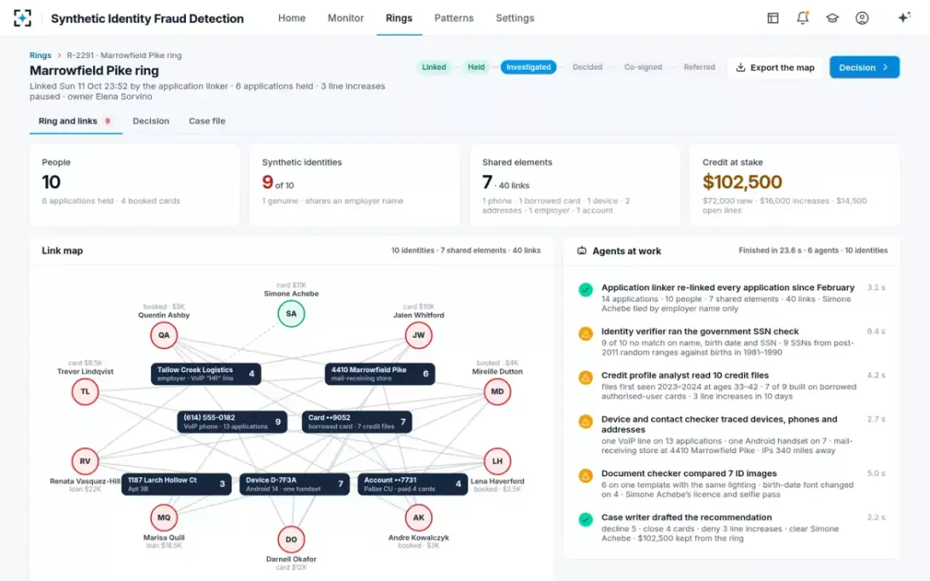The image size is (930, 581).
Task: Open the Synthetic identities card
Action: (x=355, y=185)
